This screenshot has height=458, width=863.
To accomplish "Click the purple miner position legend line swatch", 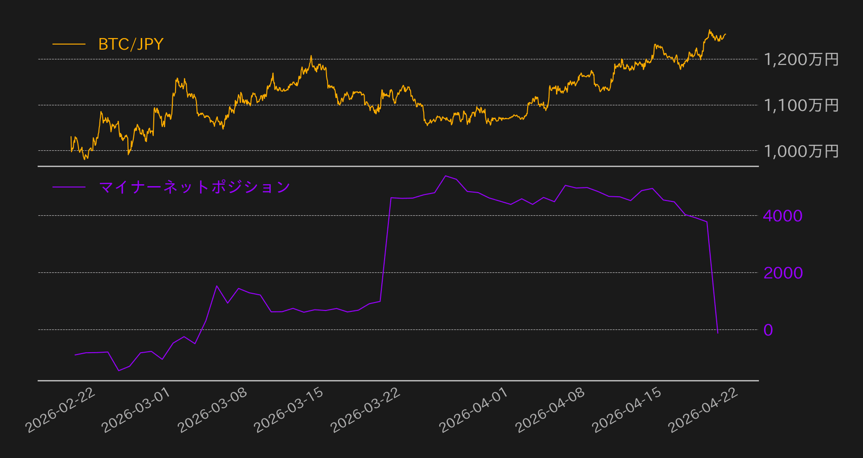I will (69, 187).
